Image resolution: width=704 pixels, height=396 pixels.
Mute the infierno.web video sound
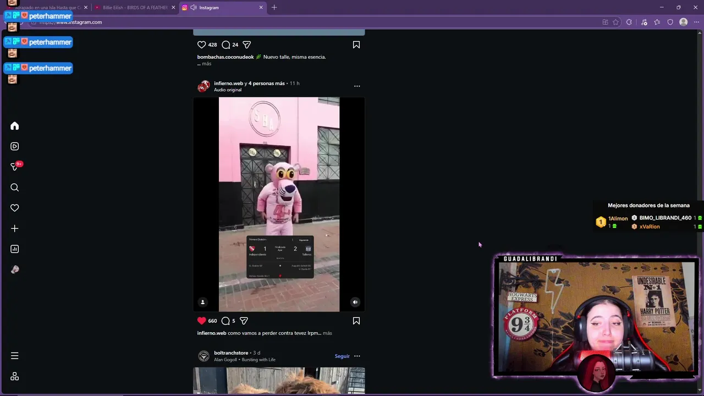tap(355, 302)
